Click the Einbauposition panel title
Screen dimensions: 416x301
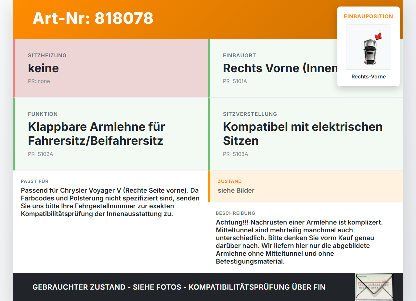[369, 16]
